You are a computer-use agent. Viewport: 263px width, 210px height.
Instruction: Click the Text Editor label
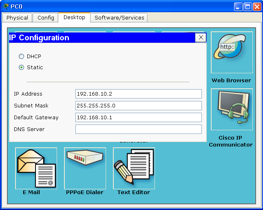[x=133, y=192]
